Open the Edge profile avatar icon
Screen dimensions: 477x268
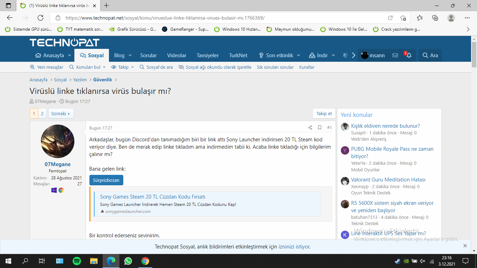click(x=451, y=18)
